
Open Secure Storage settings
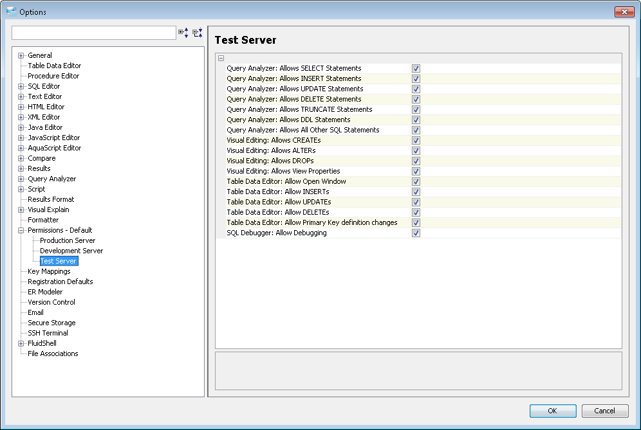coord(51,323)
